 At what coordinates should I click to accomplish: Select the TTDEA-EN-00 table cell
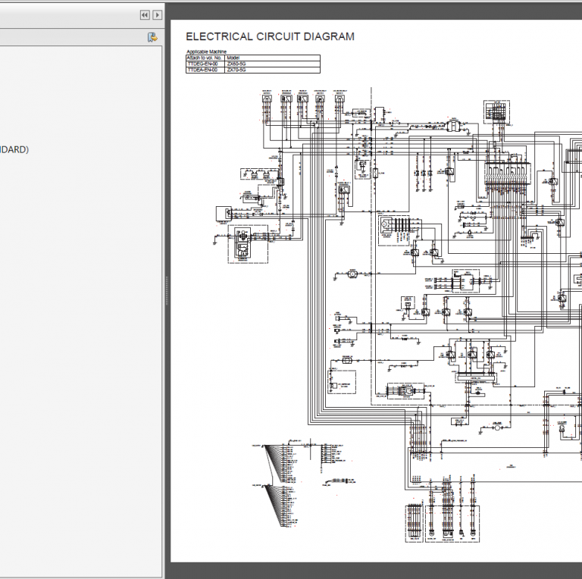[203, 70]
